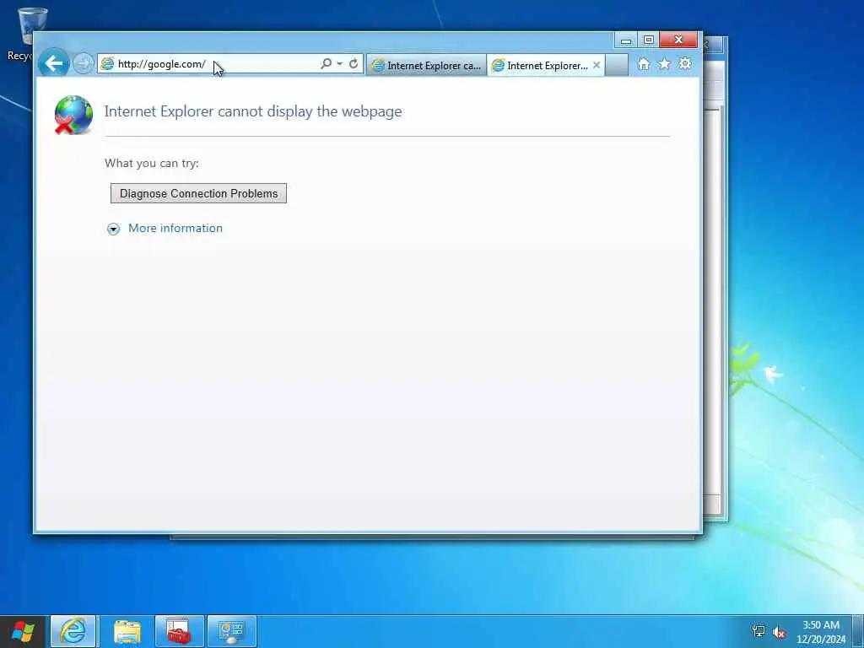
Task: Open the address bar autocomplete dropdown arrow
Action: tap(339, 64)
